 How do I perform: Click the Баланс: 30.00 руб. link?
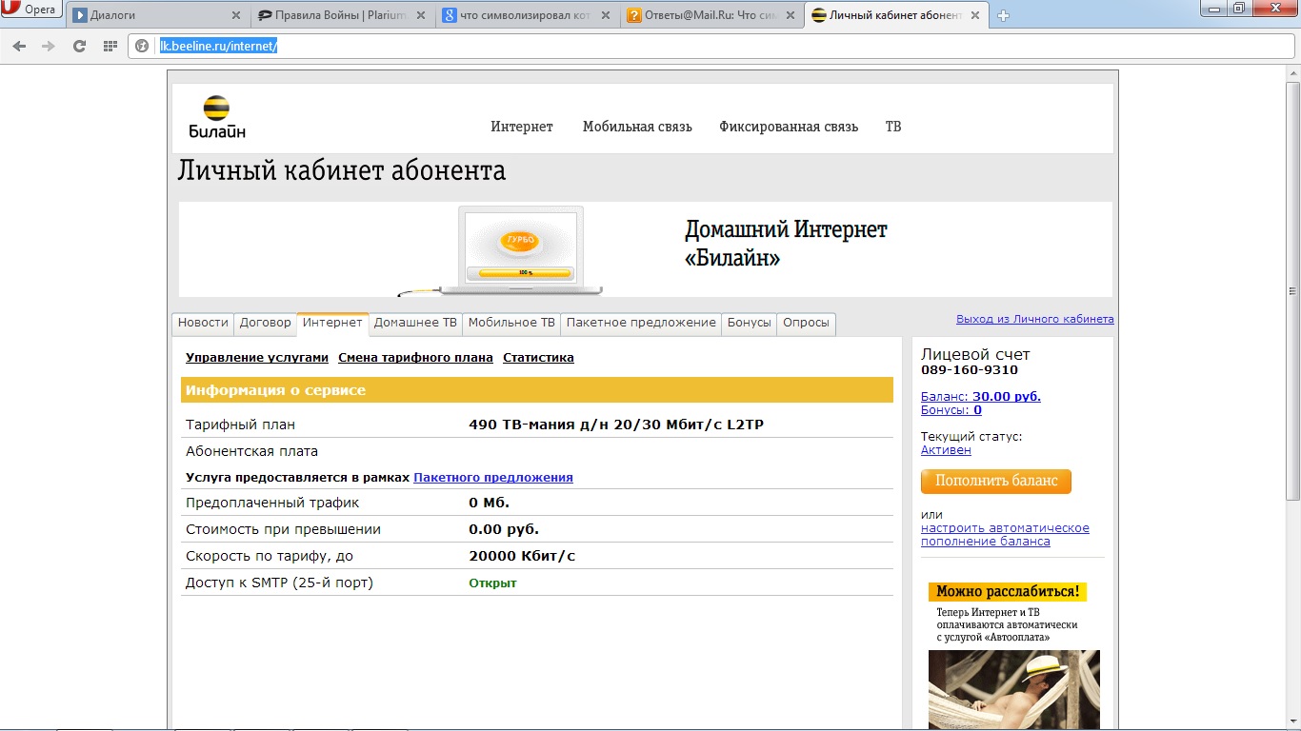tap(981, 397)
